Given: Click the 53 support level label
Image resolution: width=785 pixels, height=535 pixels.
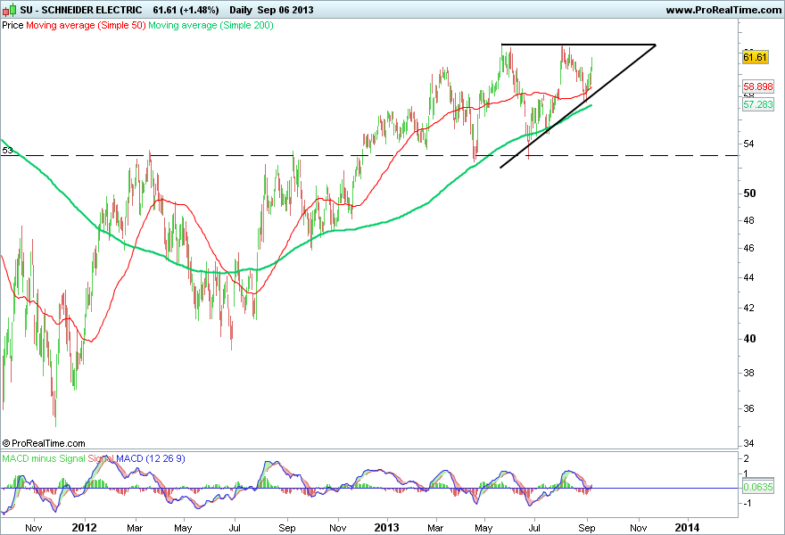Looking at the screenshot, I should 7,150.
